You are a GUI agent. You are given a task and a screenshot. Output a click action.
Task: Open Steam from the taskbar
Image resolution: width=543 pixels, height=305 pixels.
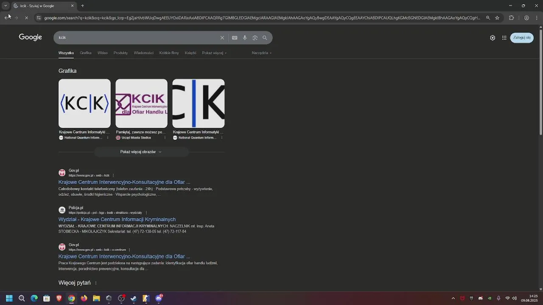[134, 298]
